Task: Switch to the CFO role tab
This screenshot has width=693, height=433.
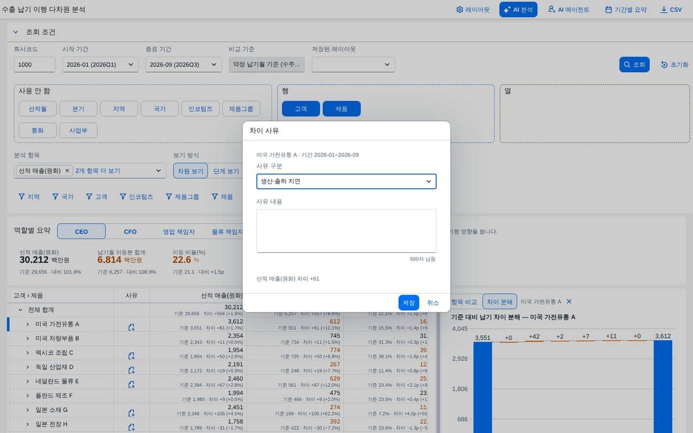Action: 130,232
